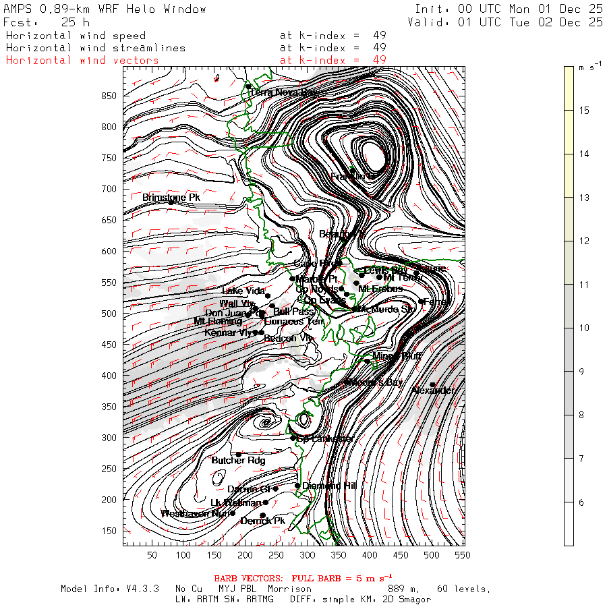
Task: Click the Moore's Bay label
Action: click(376, 382)
